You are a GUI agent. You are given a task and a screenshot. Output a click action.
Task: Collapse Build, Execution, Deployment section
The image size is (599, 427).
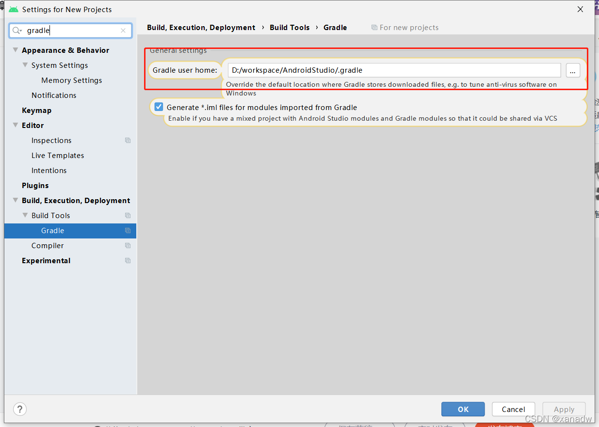pos(16,201)
